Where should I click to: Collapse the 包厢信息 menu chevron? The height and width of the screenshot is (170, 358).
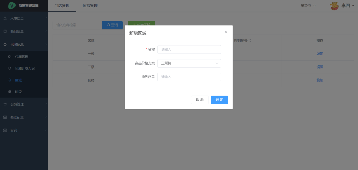46,44
